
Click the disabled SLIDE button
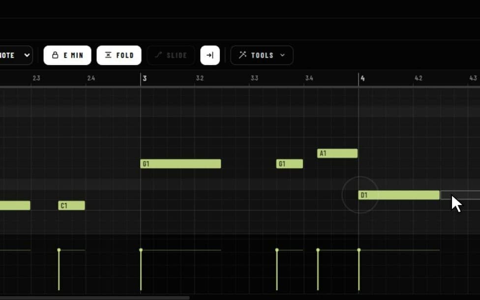171,56
